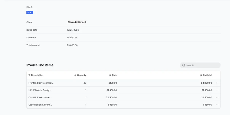Click the $4,800.00 subtotal cell
The height and width of the screenshot is (115, 230).
206,83
